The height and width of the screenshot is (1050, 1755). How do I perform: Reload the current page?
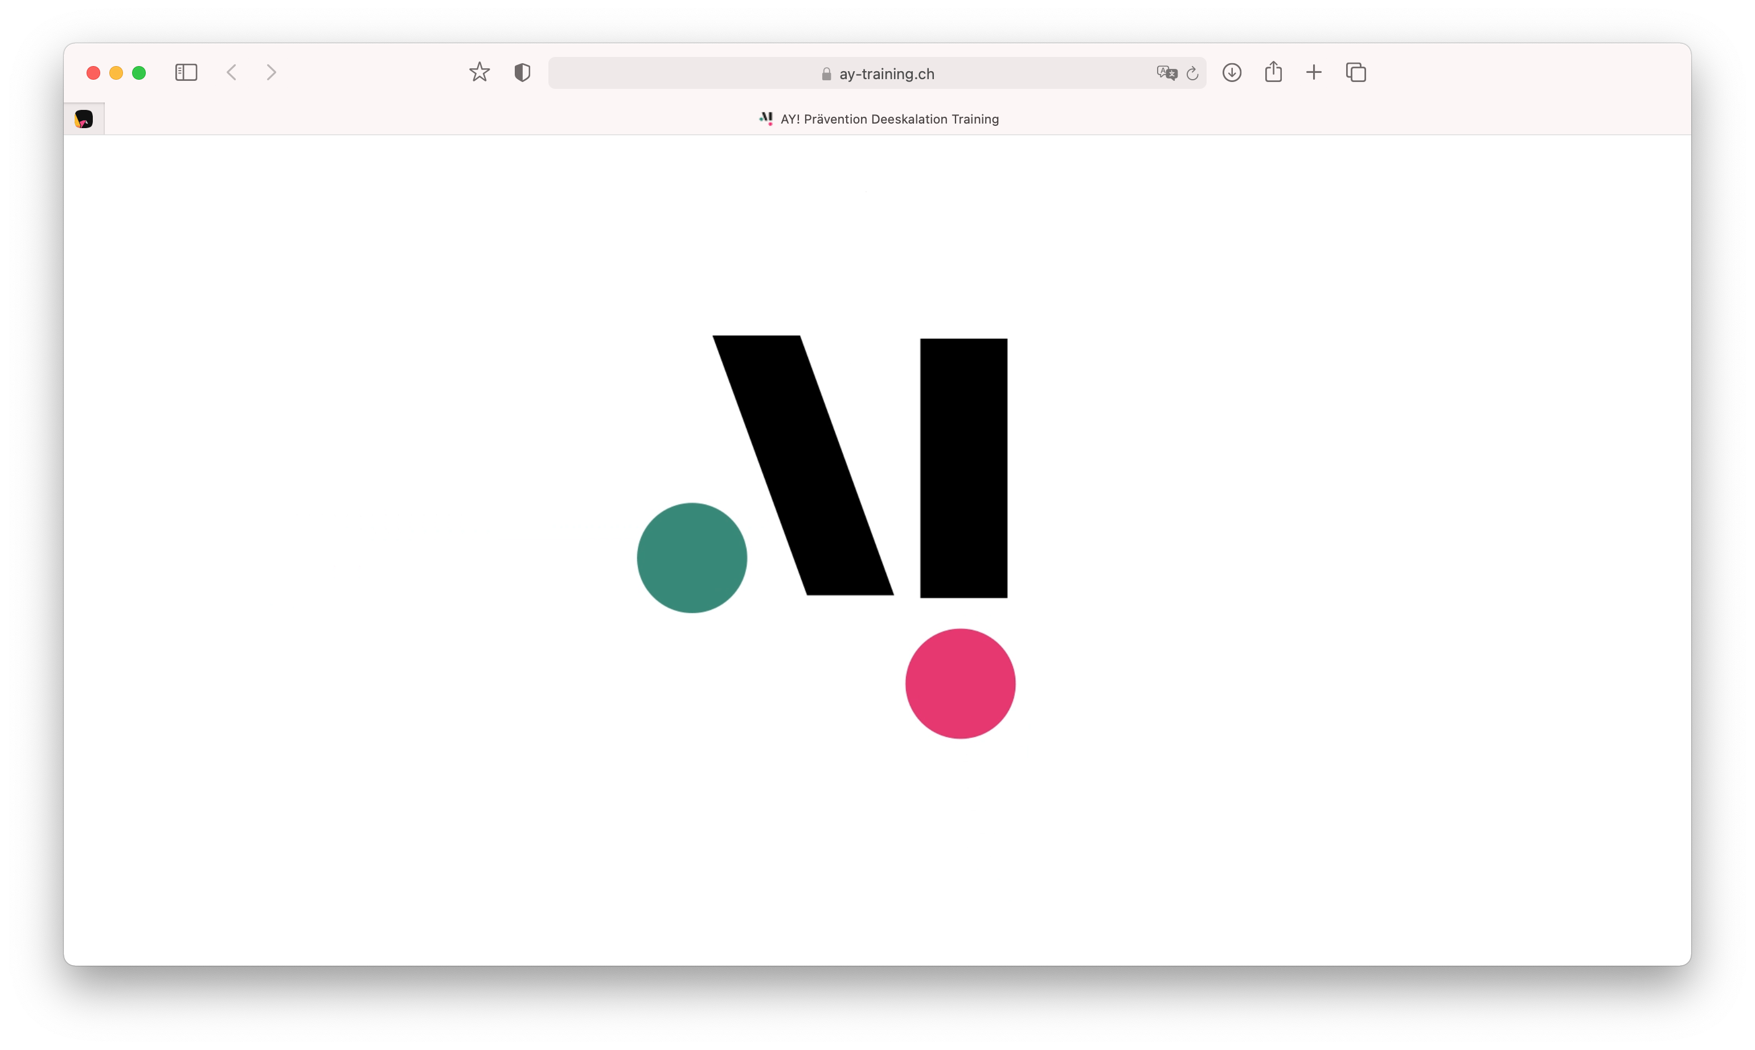pos(1192,73)
